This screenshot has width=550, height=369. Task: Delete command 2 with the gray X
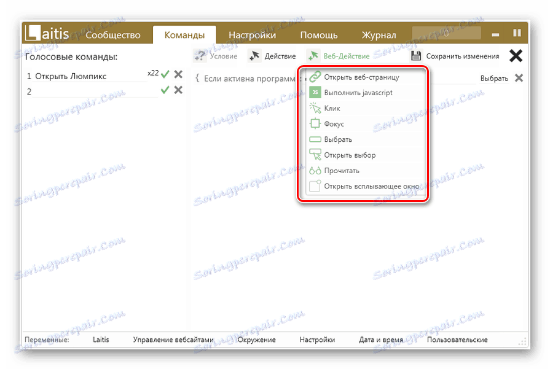(178, 90)
